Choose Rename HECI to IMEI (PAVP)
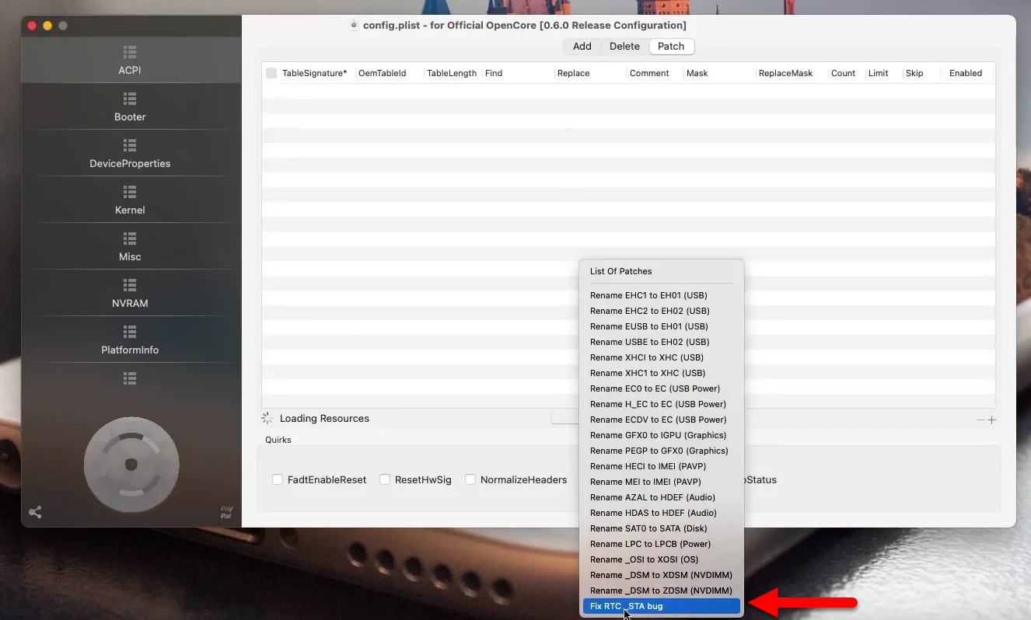 662,466
